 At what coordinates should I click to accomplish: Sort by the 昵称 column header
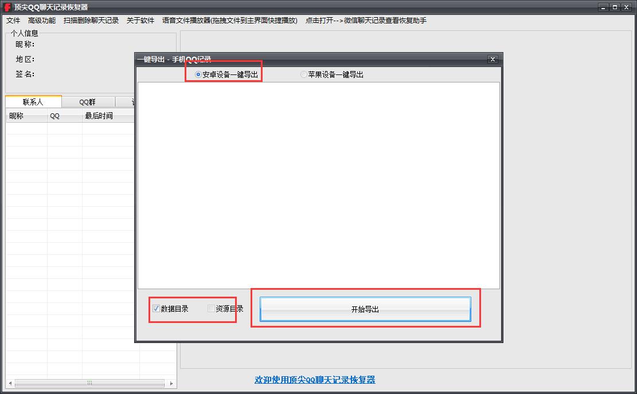[26, 116]
